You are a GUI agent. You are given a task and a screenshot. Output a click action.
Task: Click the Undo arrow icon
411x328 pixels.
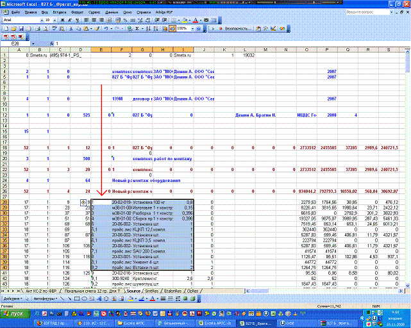106,29
